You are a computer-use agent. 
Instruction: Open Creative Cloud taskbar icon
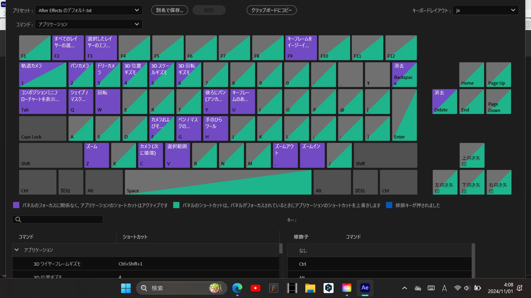click(347, 288)
